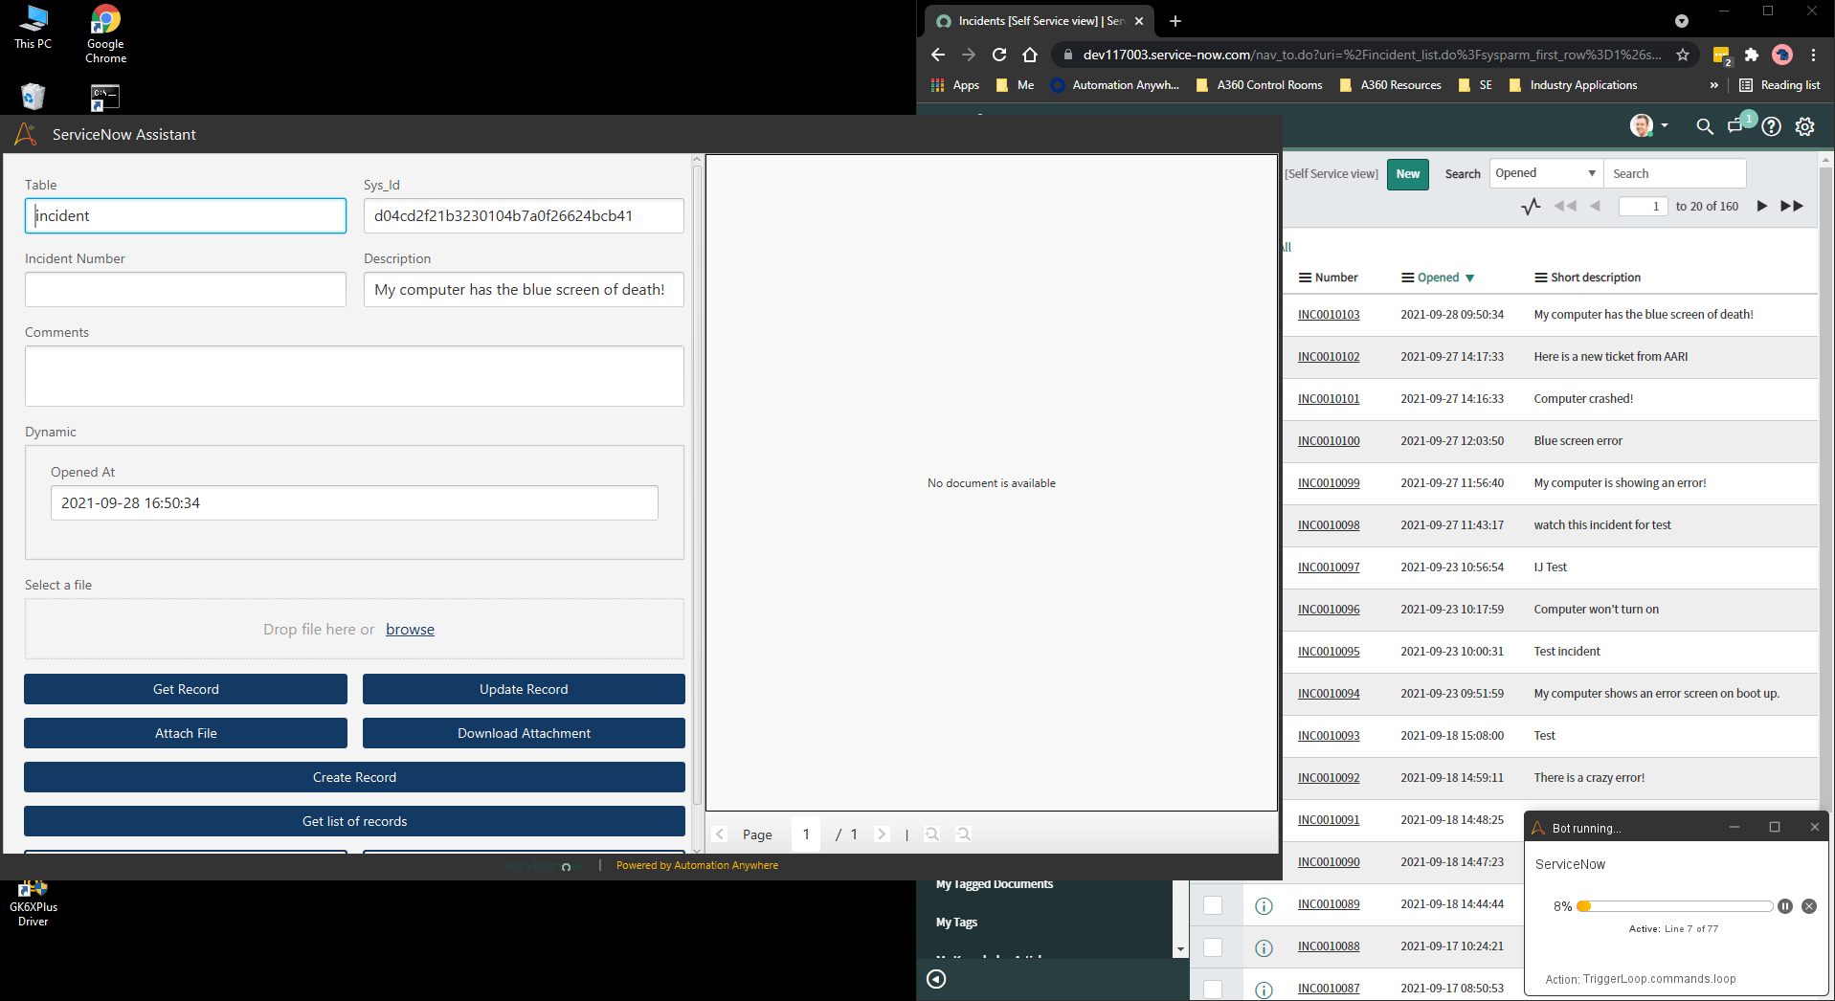Click the Download Attachment button
This screenshot has width=1835, height=1001.
(x=524, y=733)
